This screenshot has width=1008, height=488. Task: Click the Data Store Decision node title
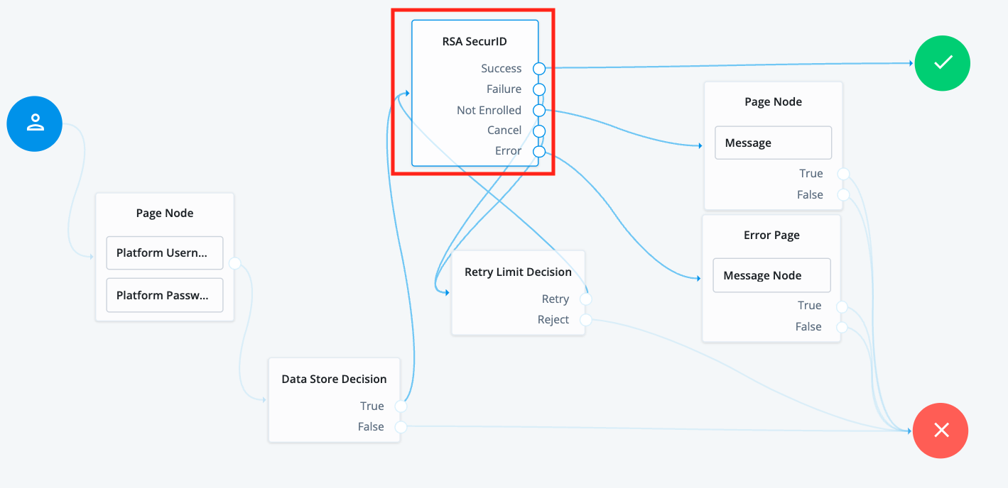click(334, 379)
